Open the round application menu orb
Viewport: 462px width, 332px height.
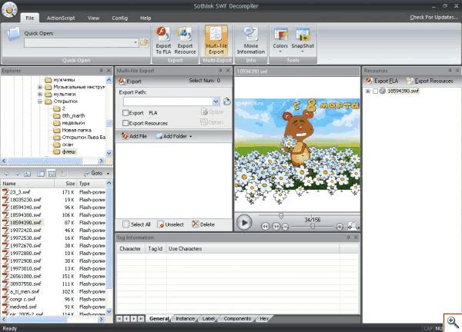(9, 10)
